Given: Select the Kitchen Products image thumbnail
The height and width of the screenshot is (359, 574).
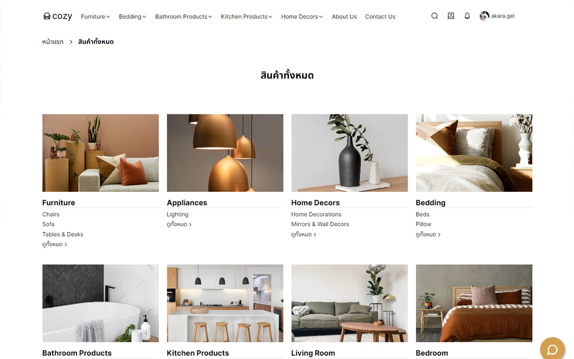Looking at the screenshot, I should pos(225,303).
